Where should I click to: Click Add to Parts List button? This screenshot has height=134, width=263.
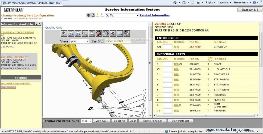(153, 121)
